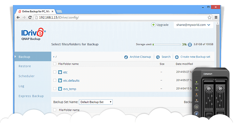Screen dimensions: 234x123
Task: Click the Archive Cleanup link
Action: pyautogui.click(x=140, y=57)
